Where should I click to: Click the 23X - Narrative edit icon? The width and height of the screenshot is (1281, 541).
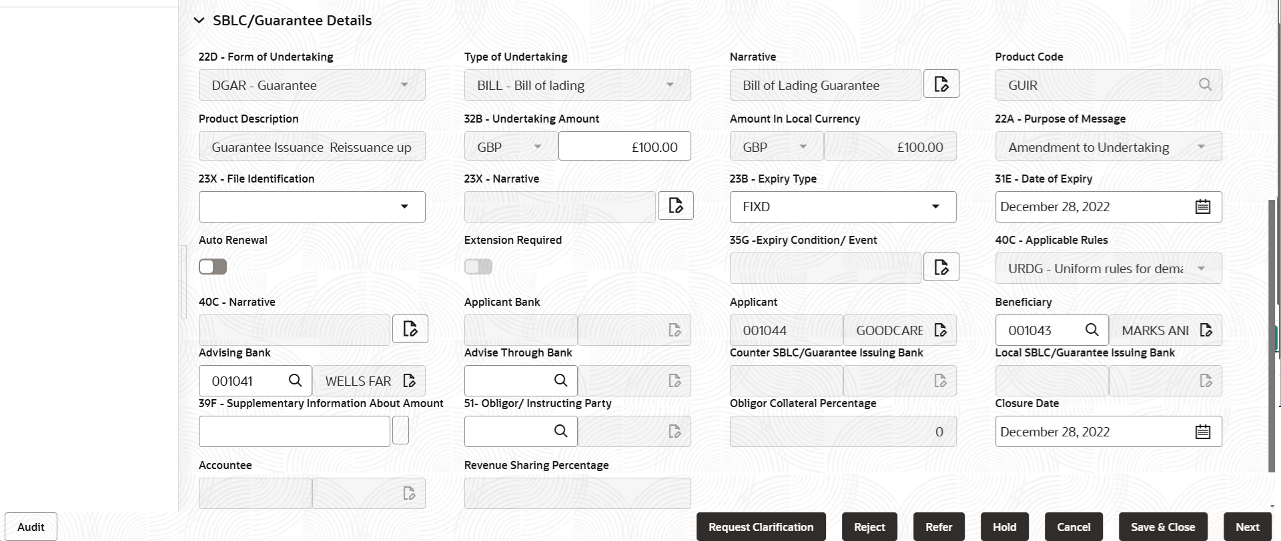pyautogui.click(x=676, y=206)
